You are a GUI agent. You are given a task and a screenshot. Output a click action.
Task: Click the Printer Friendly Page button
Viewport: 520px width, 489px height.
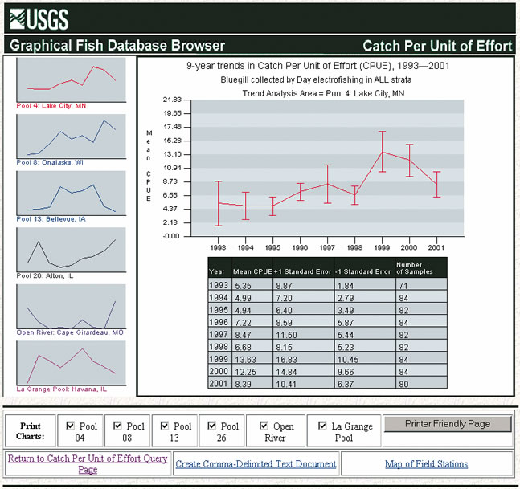coord(448,424)
